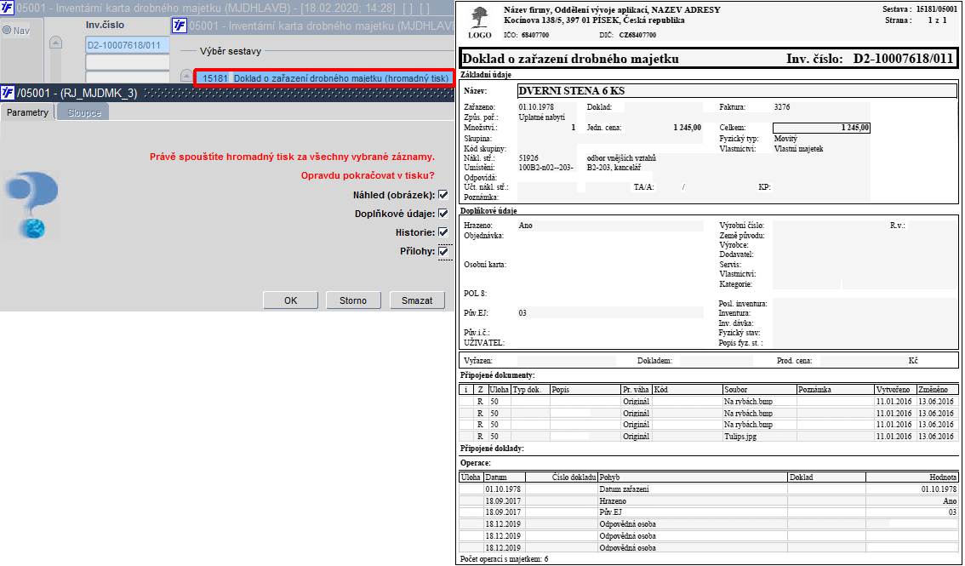Click the 'Opravdu pokračovat v tisku?' question text
The height and width of the screenshot is (566, 965).
[x=368, y=175]
